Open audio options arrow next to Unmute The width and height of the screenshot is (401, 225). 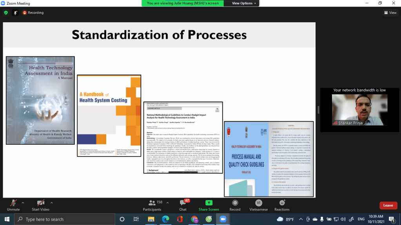23,203
